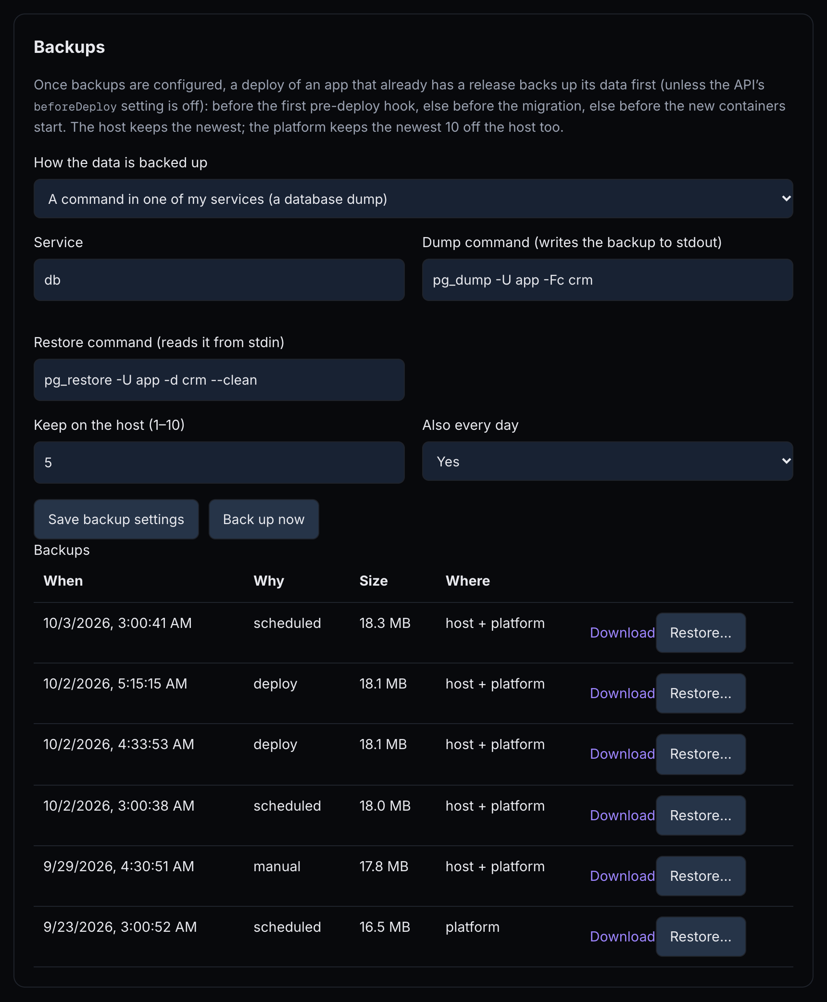
Task: Click the 'manual' reason cell
Action: tap(277, 866)
